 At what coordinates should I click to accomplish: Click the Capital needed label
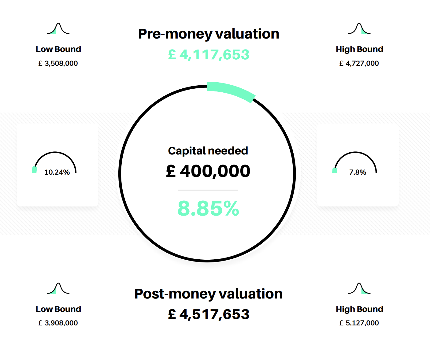click(208, 151)
